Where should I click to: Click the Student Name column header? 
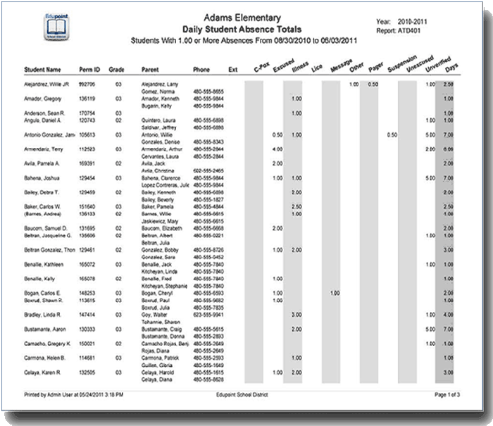(42, 70)
